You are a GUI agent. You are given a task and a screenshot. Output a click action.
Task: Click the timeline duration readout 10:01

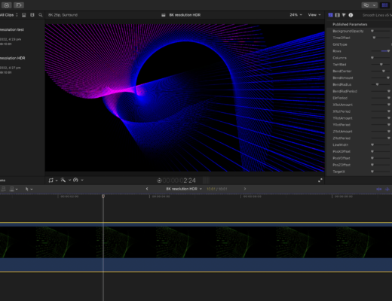(x=216, y=189)
